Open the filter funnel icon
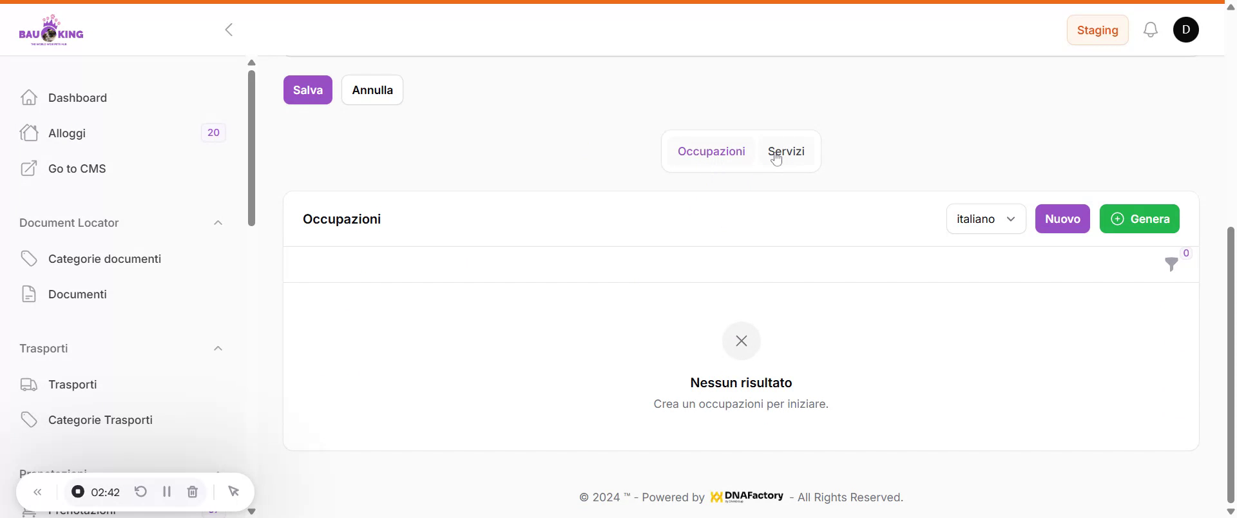 pos(1171,264)
